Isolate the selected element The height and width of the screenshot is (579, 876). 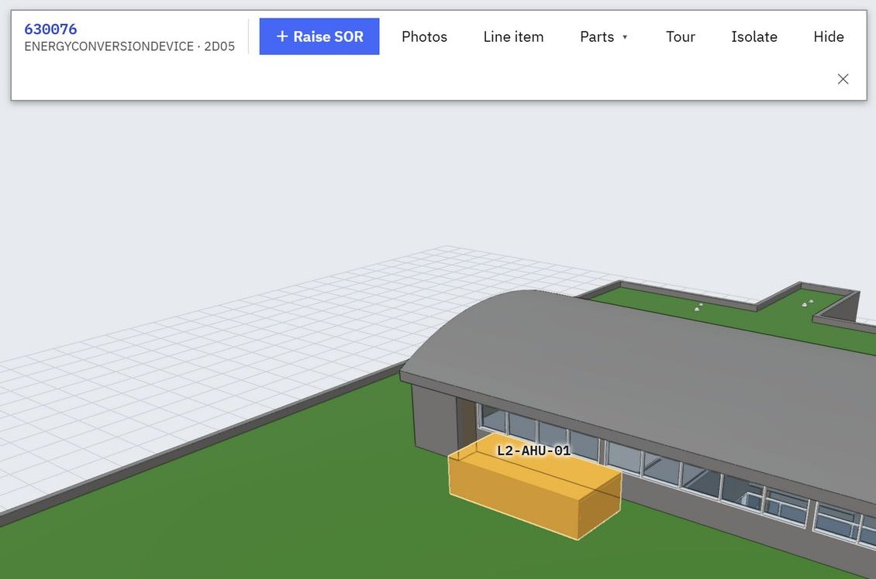[x=754, y=37]
